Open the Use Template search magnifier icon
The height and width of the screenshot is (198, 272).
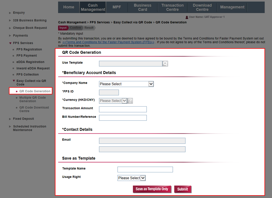[165, 63]
